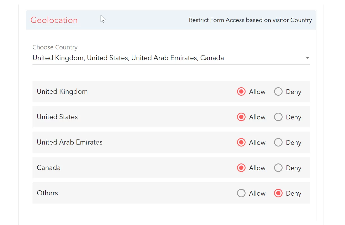Open the Choose Country dropdown arrow

pyautogui.click(x=307, y=58)
